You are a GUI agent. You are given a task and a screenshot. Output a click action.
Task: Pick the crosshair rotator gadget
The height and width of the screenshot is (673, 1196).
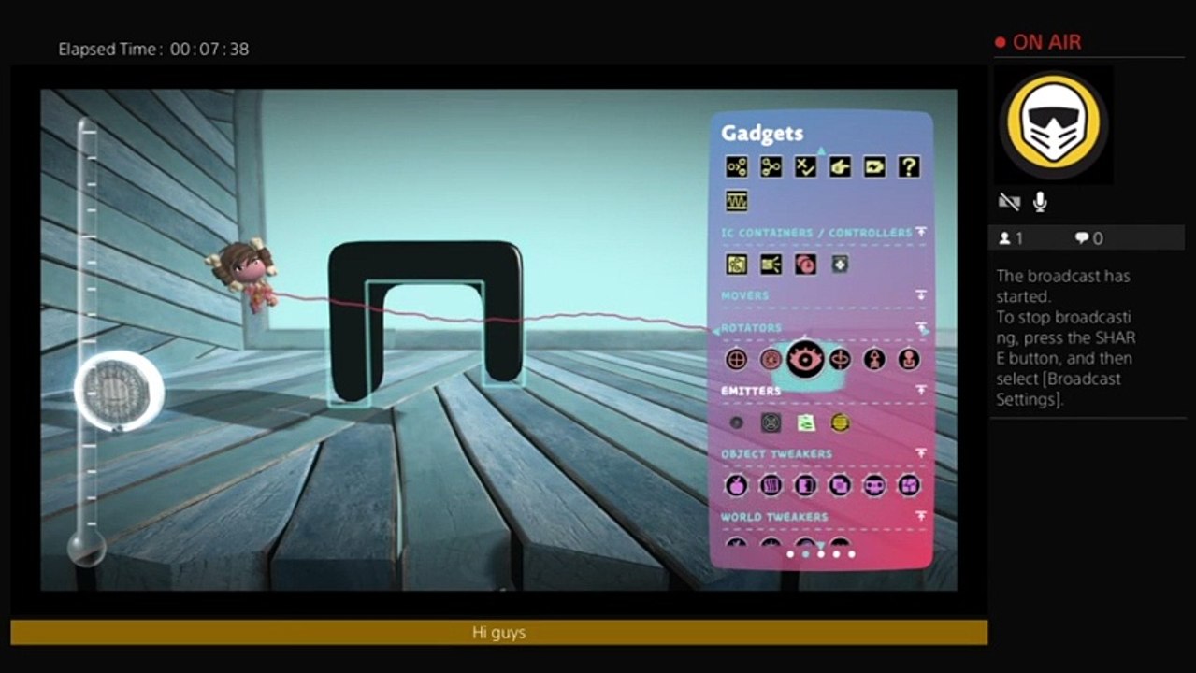click(x=737, y=359)
